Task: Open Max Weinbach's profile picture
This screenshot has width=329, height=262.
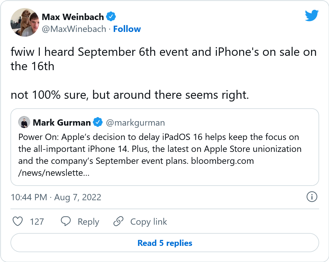Action: click(25, 22)
